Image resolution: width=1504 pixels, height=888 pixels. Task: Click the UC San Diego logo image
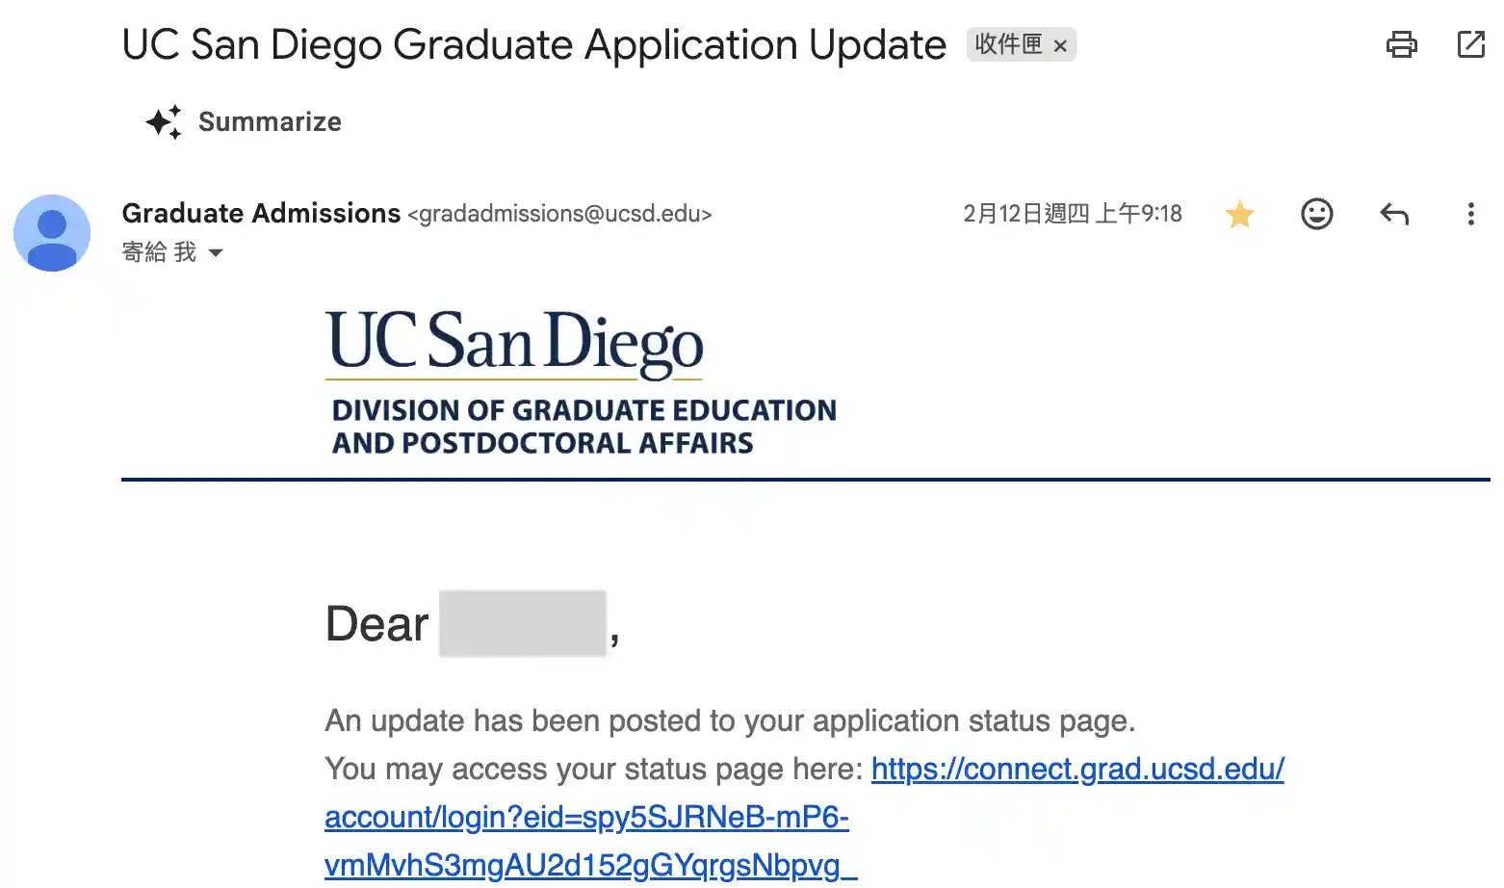point(515,342)
